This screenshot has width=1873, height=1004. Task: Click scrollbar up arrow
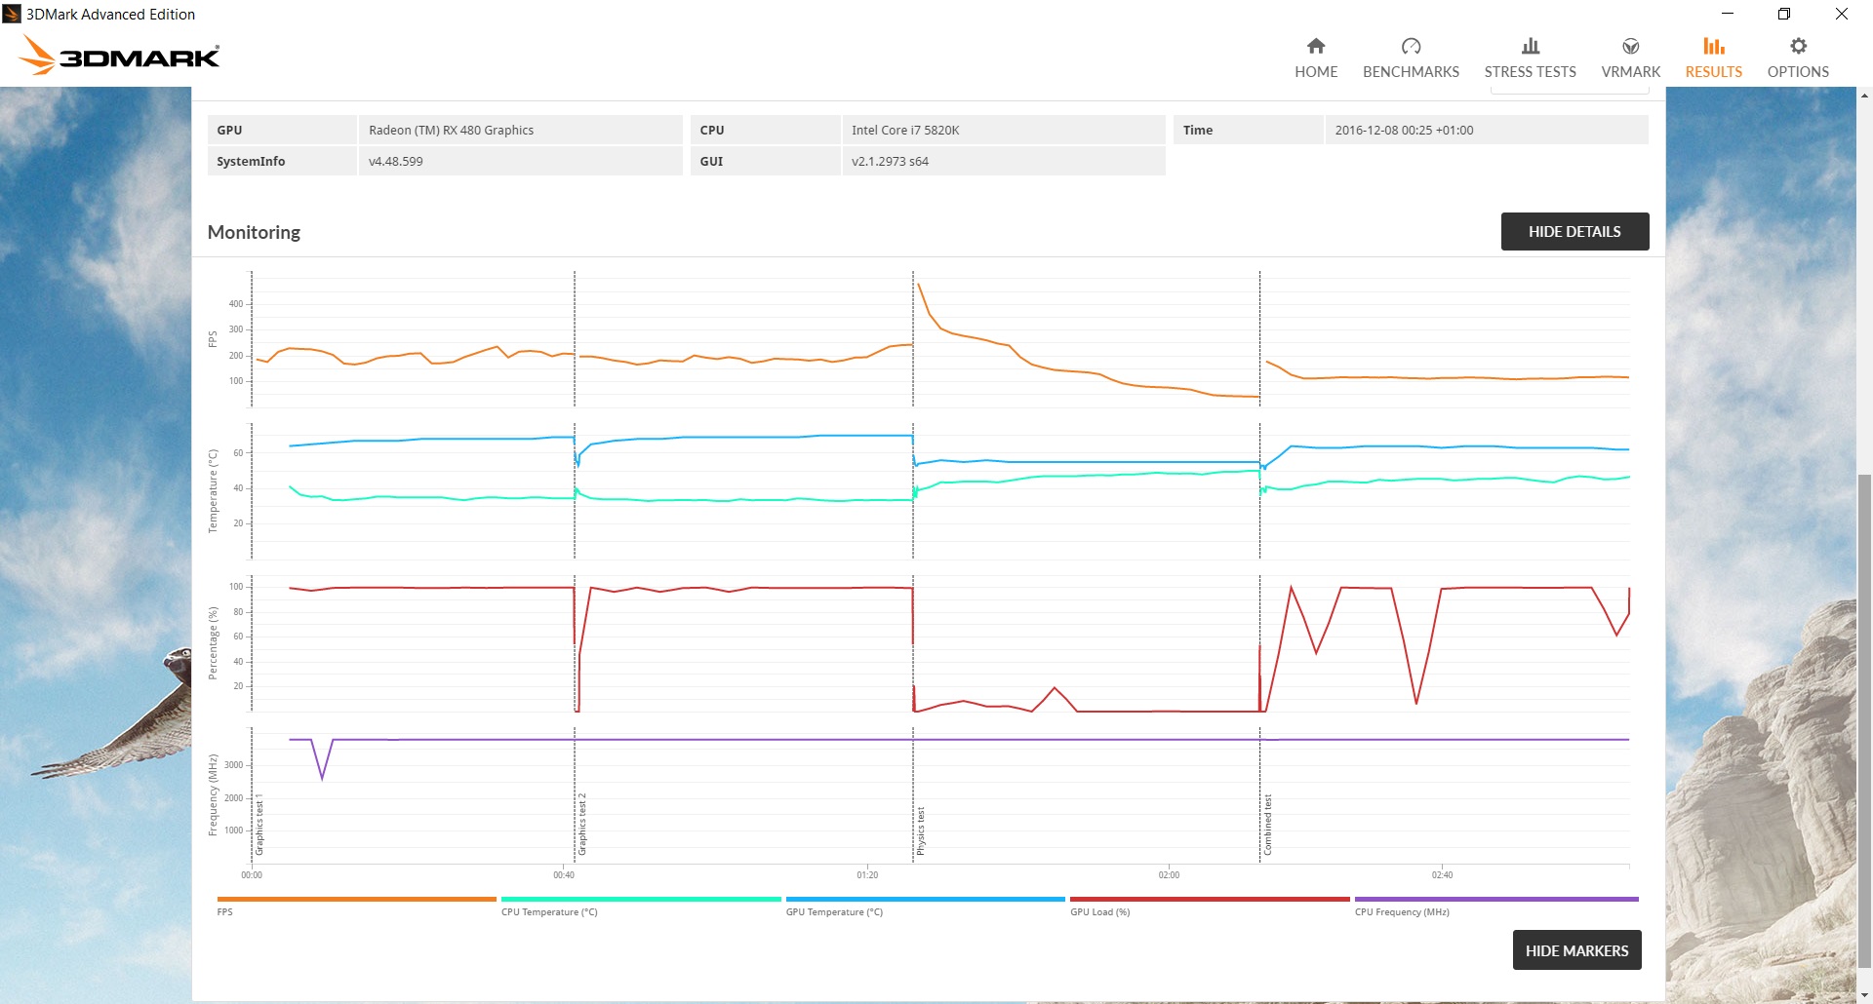[1864, 96]
